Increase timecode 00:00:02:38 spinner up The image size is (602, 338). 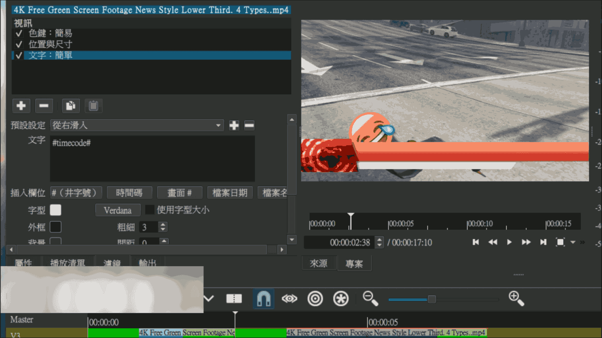[x=379, y=239]
